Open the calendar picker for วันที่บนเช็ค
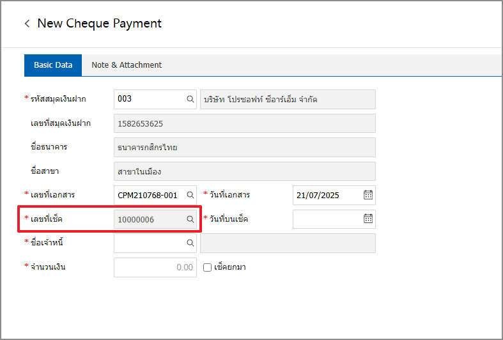The width and height of the screenshot is (503, 340). [368, 219]
